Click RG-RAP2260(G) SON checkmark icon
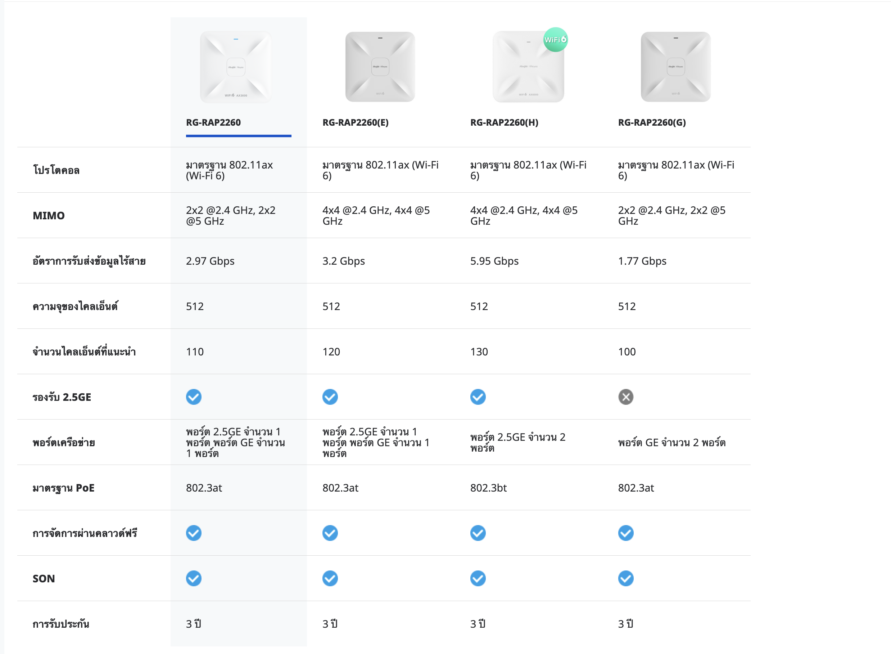This screenshot has height=654, width=891. 626,578
